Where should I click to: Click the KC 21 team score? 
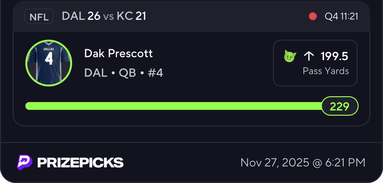pyautogui.click(x=131, y=16)
